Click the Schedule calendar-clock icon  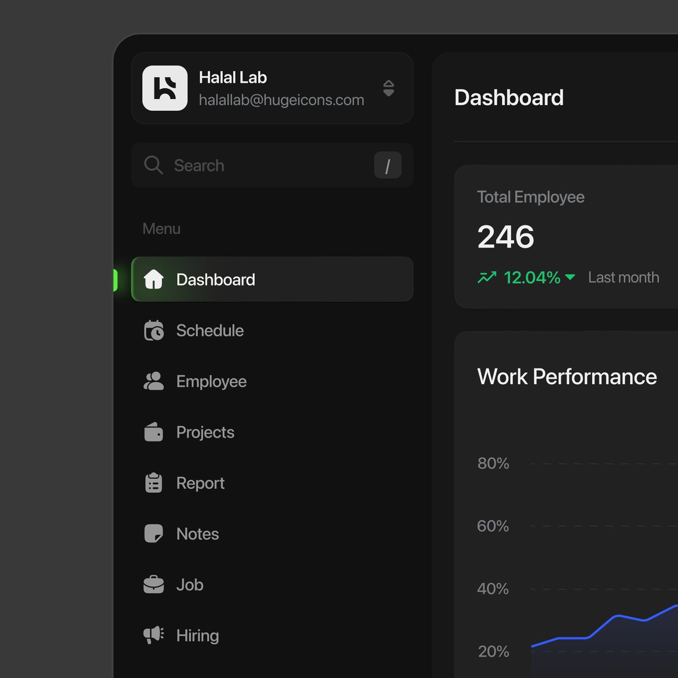pyautogui.click(x=154, y=331)
